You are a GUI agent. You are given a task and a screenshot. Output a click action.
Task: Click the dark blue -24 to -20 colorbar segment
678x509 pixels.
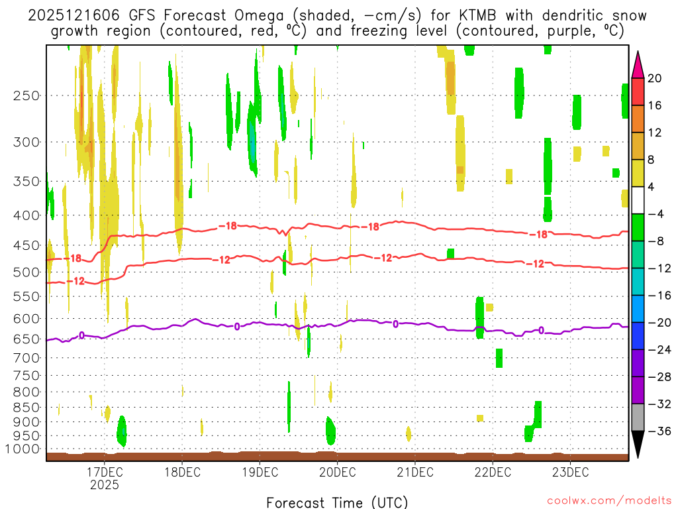pos(638,336)
